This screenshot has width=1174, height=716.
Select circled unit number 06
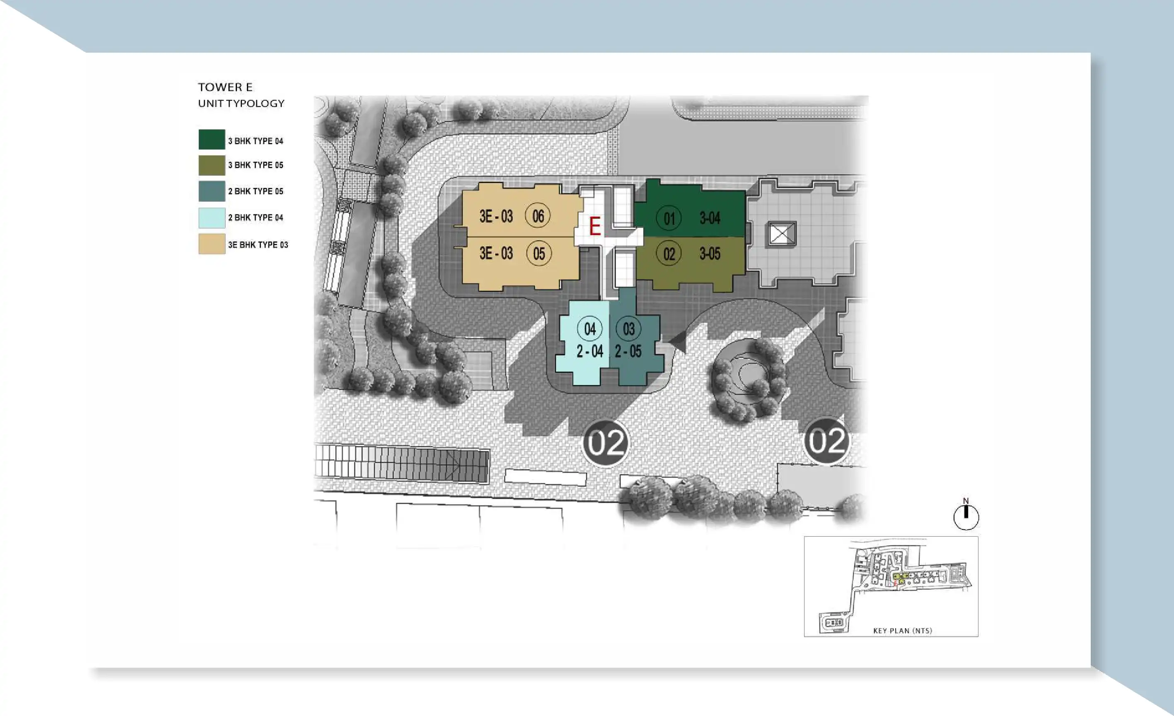tap(537, 216)
